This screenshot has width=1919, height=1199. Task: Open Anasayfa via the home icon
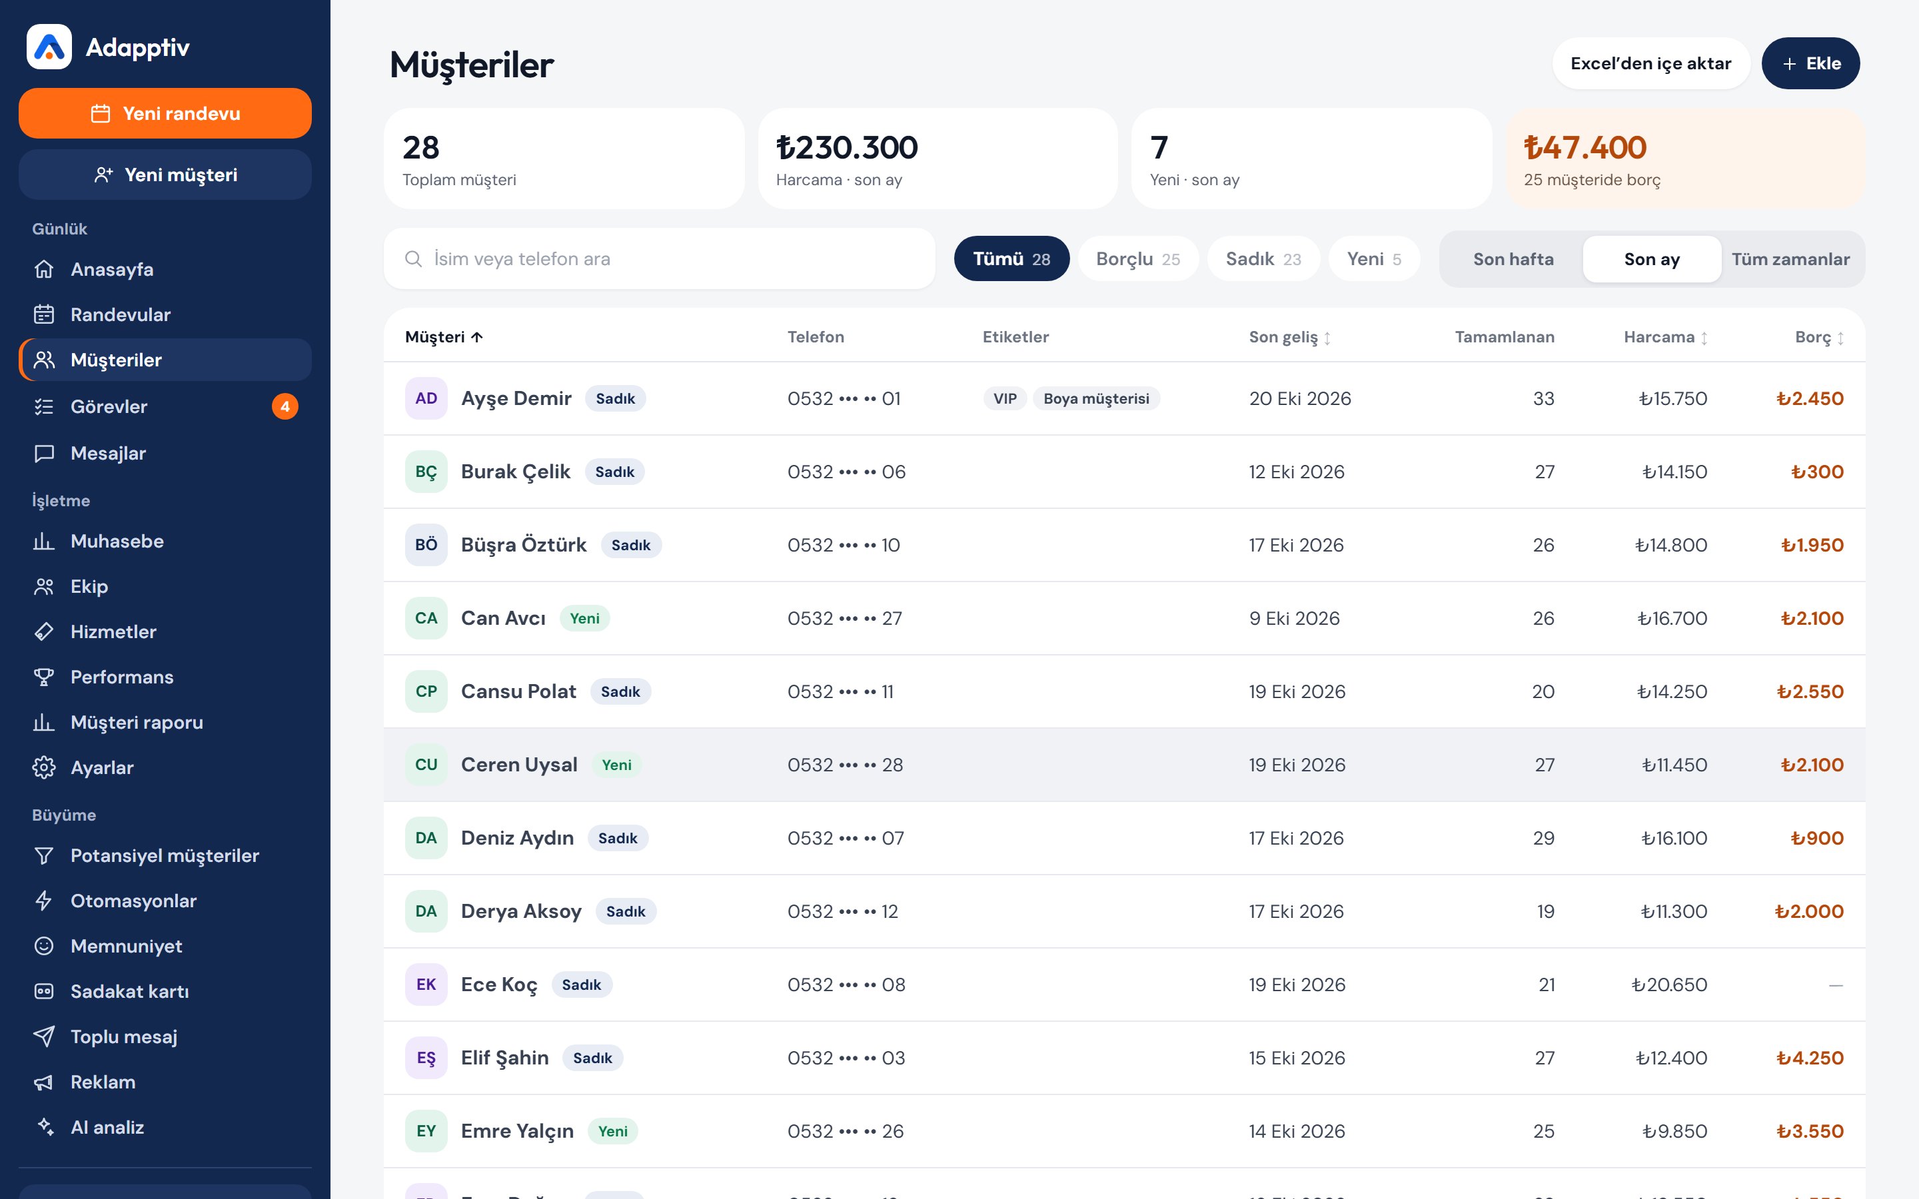click(x=45, y=269)
